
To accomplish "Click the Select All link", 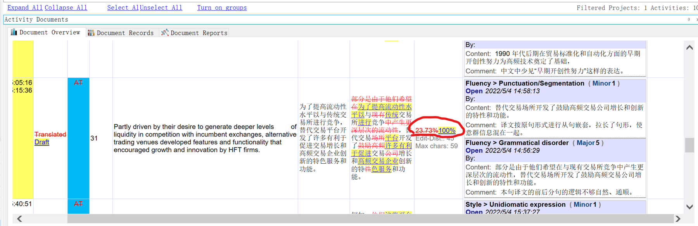I will pos(123,8).
